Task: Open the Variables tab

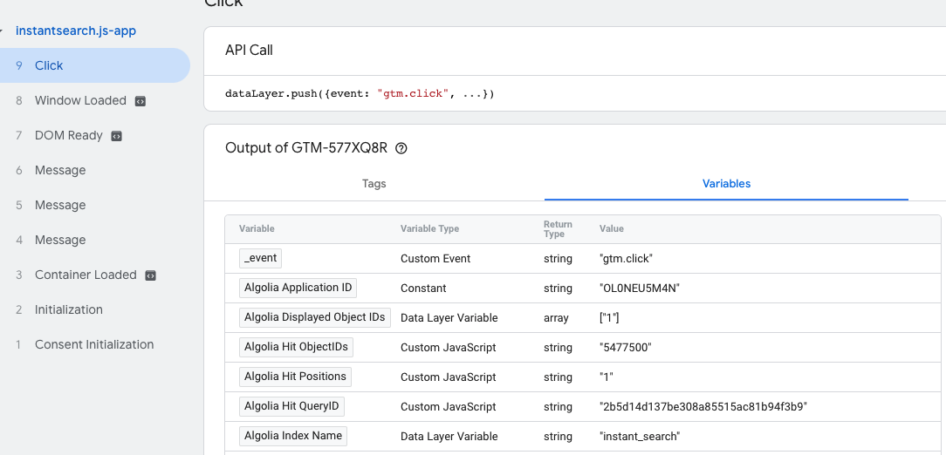Action: point(726,184)
